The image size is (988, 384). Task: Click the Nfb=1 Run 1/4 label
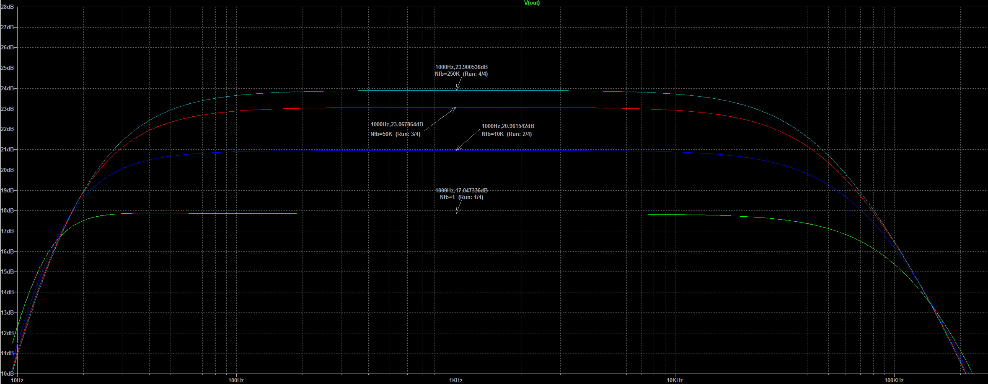tap(461, 197)
